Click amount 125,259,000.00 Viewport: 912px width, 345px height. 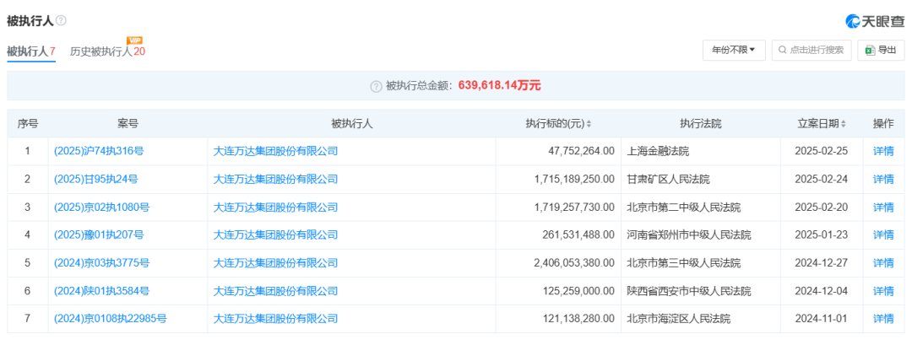578,290
